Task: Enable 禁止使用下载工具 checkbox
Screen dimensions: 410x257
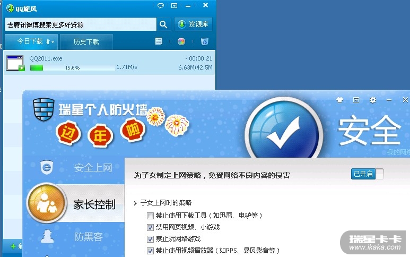Action: (x=150, y=216)
